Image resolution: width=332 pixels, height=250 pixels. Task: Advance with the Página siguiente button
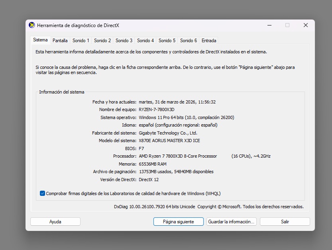(178, 221)
